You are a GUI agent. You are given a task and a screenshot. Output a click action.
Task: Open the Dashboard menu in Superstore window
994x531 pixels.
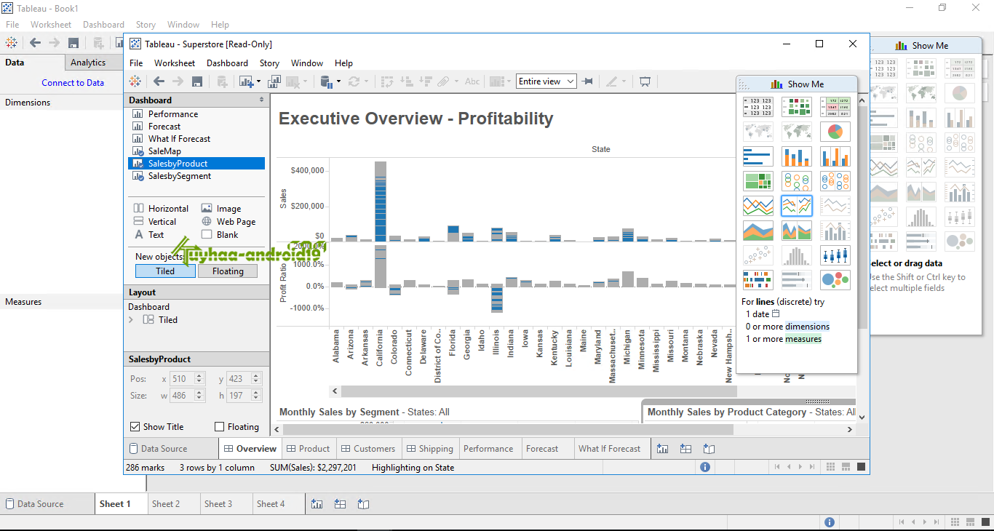227,63
